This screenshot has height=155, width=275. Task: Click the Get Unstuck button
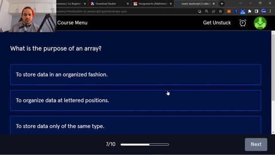coord(217,23)
